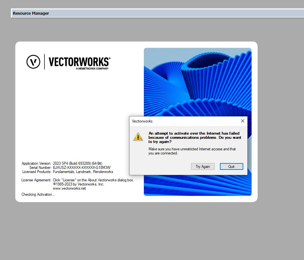Click 'Make sure you have unrestricted Internet access' text
Viewport: 304px width, 260px height.
coord(192,151)
